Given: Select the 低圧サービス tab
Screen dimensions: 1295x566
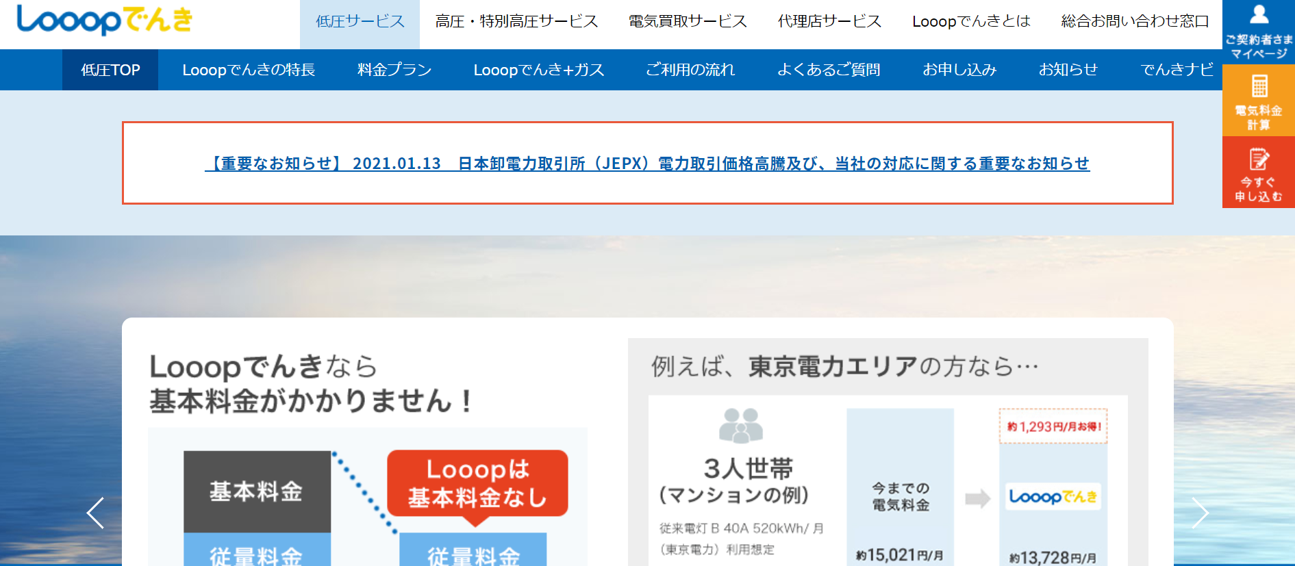Looking at the screenshot, I should 360,21.
